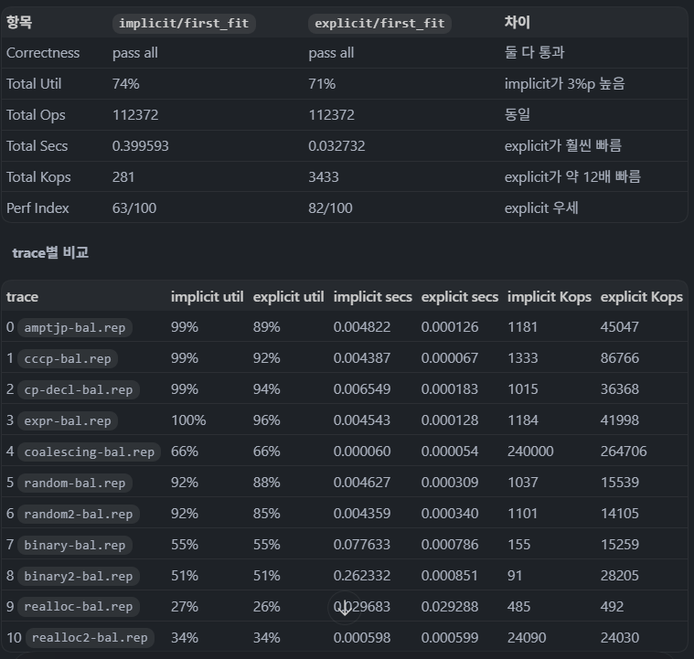Click the explicit secs column header
Viewport: 694px width, 659px height.
coord(460,297)
